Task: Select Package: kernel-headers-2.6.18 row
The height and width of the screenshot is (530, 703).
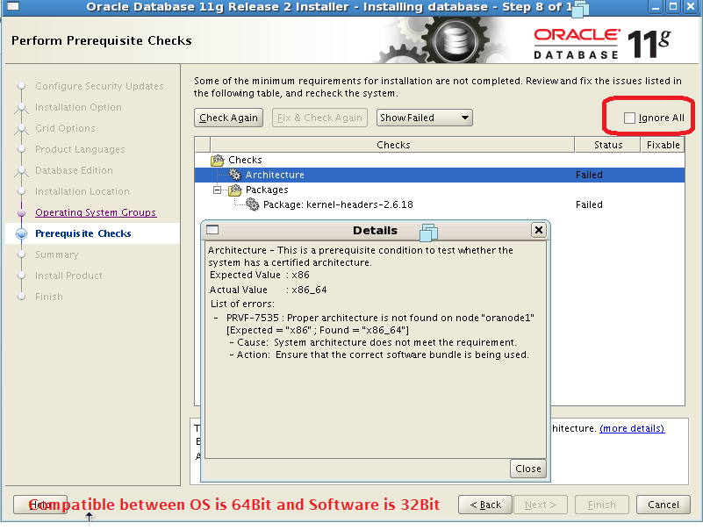Action: click(x=440, y=205)
